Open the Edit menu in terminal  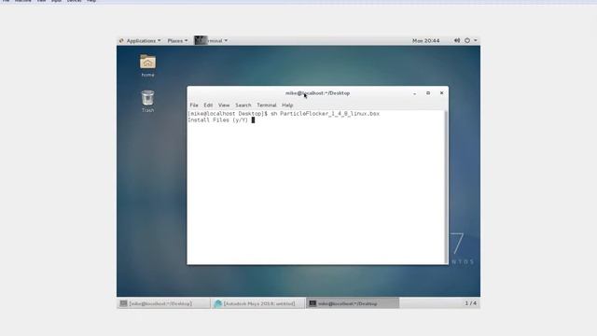pyautogui.click(x=208, y=105)
